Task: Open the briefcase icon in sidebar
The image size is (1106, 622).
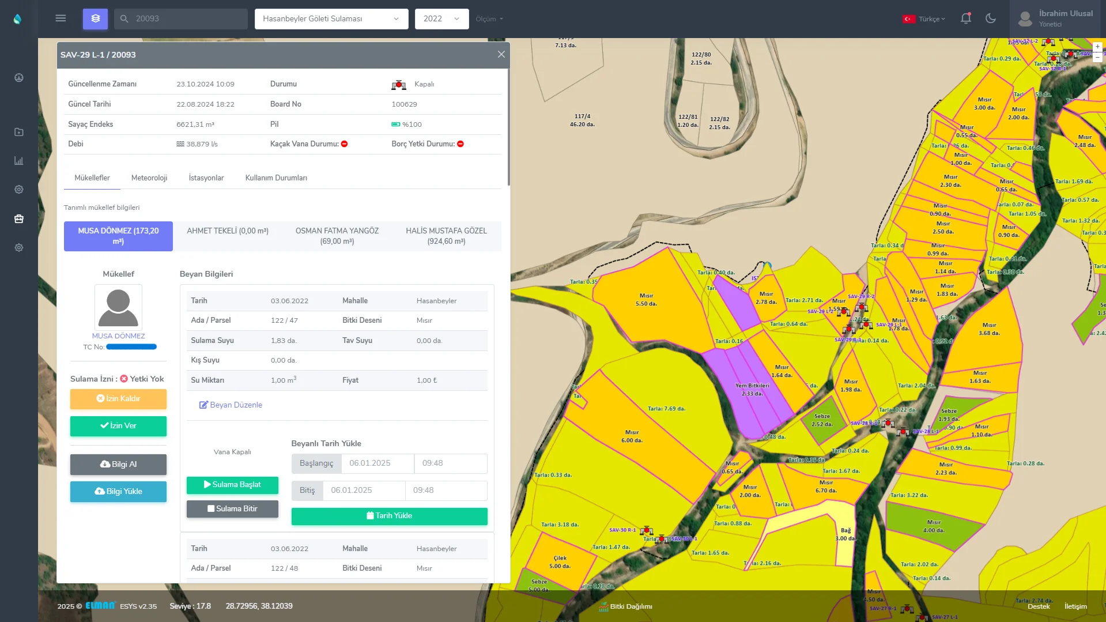Action: tap(19, 218)
